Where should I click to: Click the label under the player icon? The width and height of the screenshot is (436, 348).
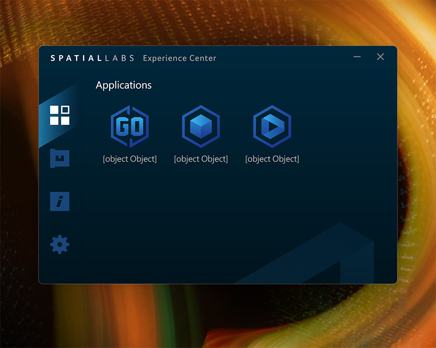click(x=272, y=159)
